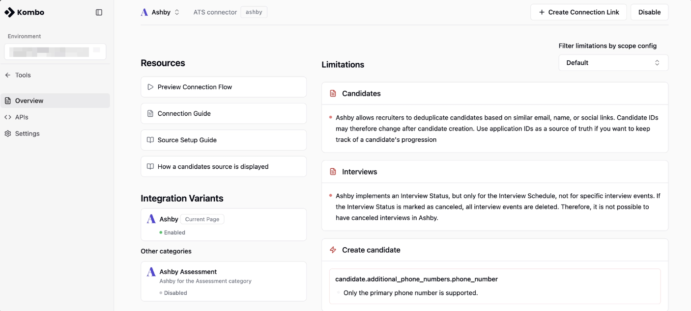Screen dimensions: 691x311
Task: Open the Default scope config dropdown
Action: tap(613, 63)
